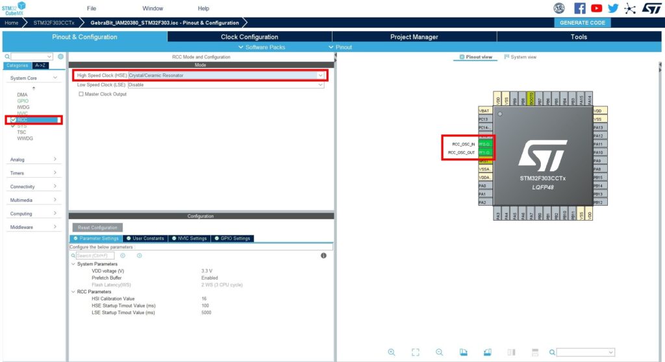This screenshot has width=665, height=362.
Task: Enable Master Clock Output checkbox
Action: (x=81, y=94)
